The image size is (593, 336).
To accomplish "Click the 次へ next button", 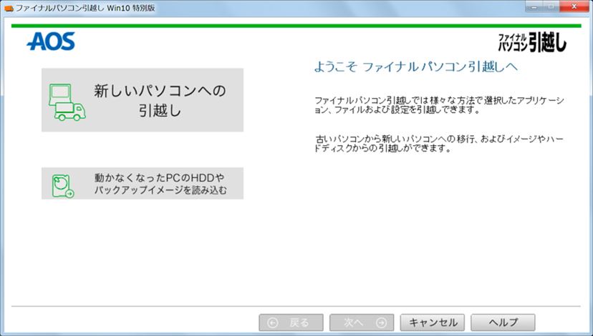I will pyautogui.click(x=362, y=322).
